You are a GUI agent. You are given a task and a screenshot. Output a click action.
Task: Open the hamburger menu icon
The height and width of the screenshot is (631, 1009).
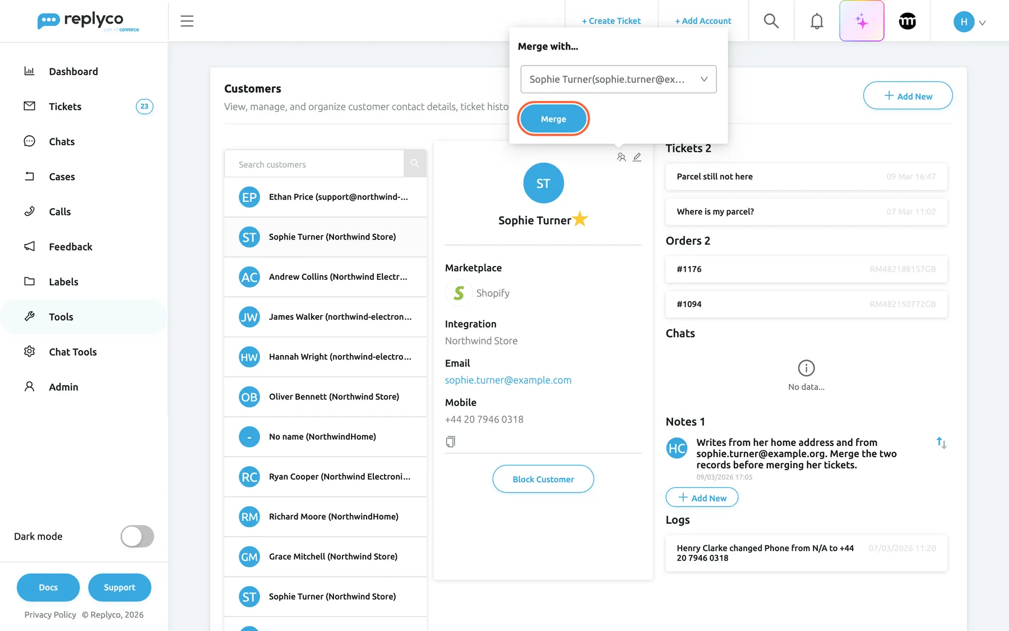pyautogui.click(x=187, y=21)
